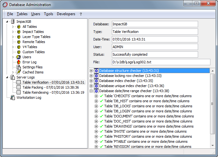218x157 pixels.
Task: Expand the Database locking row checker entry
Action: pos(91,76)
